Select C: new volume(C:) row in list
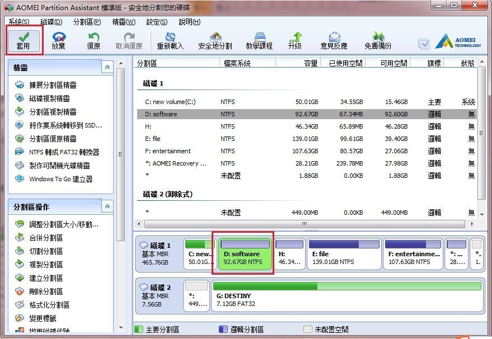The height and width of the screenshot is (339, 492). (x=307, y=102)
